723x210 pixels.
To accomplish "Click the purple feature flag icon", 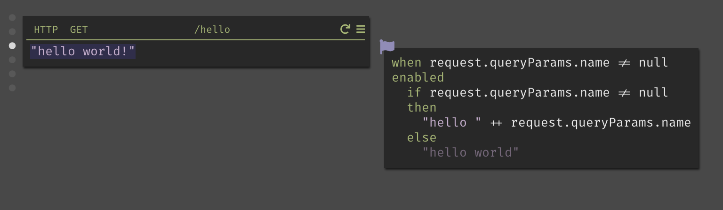I will [x=387, y=46].
